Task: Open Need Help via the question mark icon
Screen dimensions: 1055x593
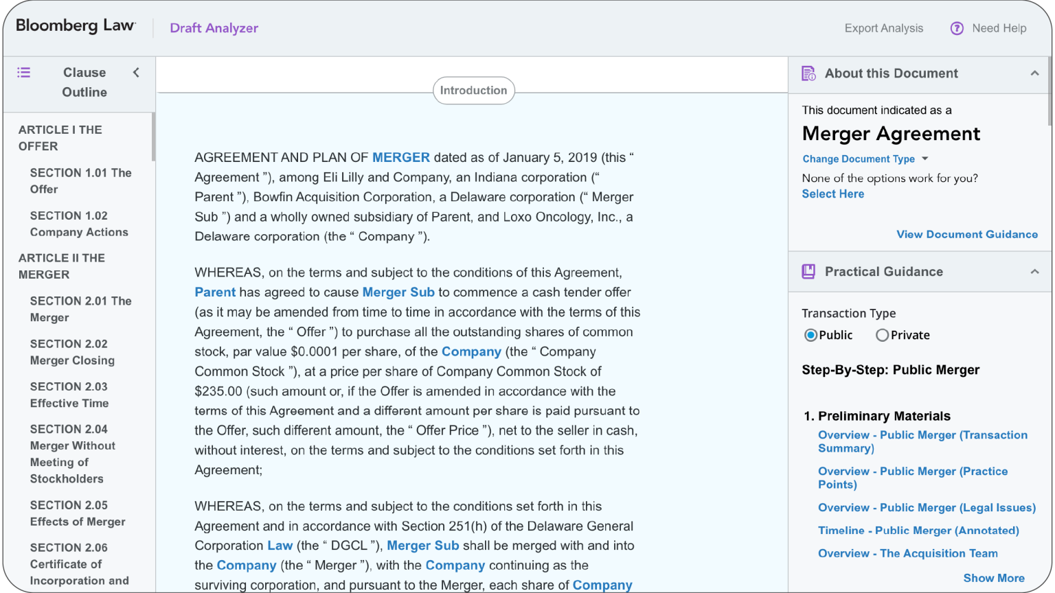Action: 957,28
